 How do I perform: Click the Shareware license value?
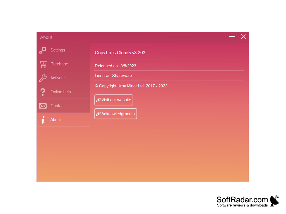point(122,76)
